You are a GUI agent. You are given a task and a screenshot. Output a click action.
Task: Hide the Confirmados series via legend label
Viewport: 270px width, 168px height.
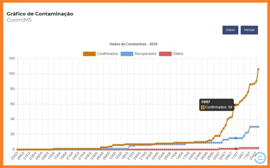(x=107, y=54)
